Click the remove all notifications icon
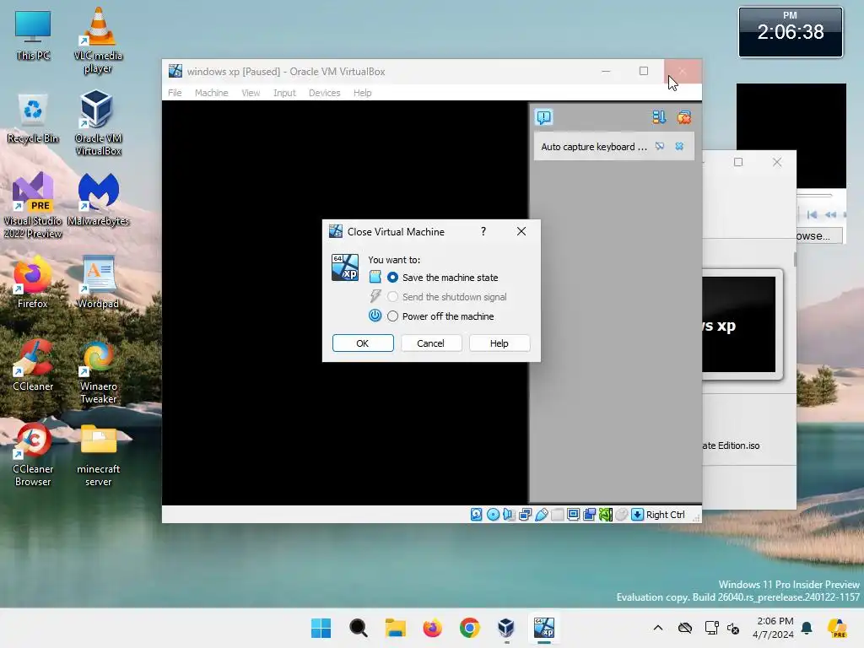The height and width of the screenshot is (648, 864). (x=683, y=116)
